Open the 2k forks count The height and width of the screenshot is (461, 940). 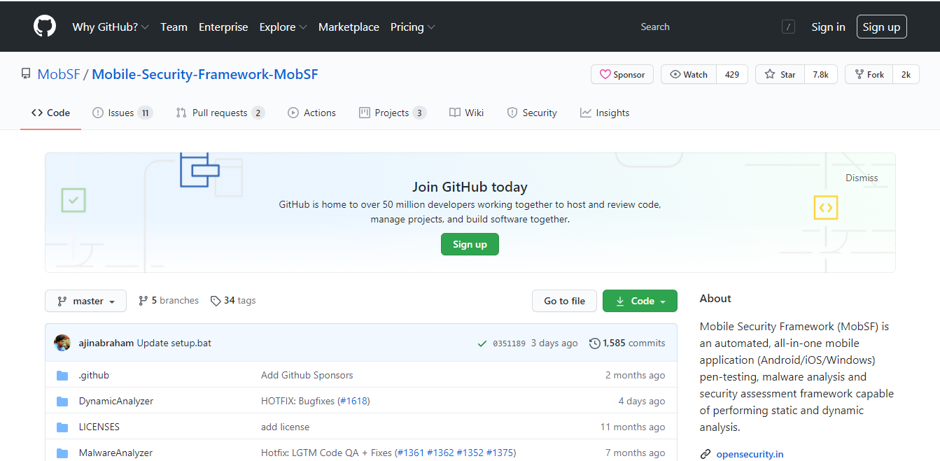(x=906, y=74)
